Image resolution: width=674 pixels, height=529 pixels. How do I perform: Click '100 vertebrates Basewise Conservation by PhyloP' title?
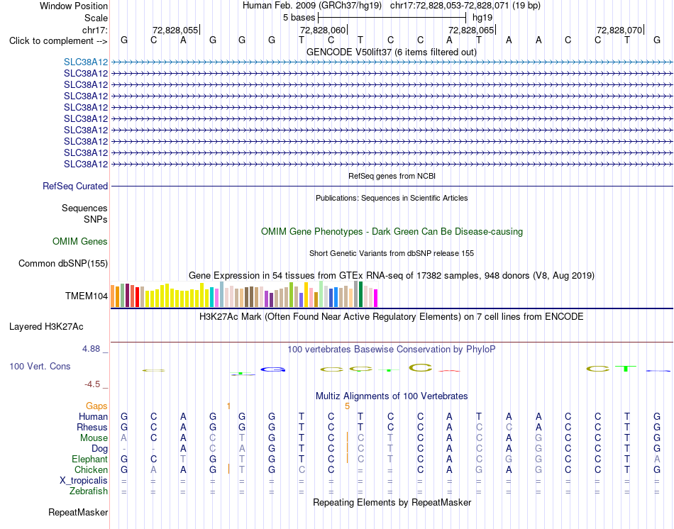point(392,350)
